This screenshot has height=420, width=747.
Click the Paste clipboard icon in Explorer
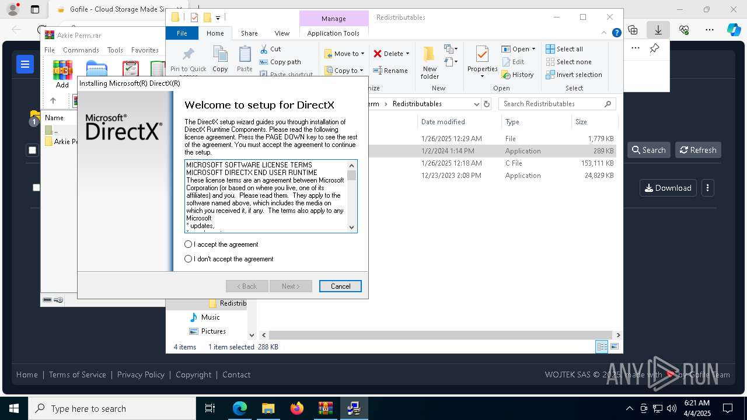245,55
